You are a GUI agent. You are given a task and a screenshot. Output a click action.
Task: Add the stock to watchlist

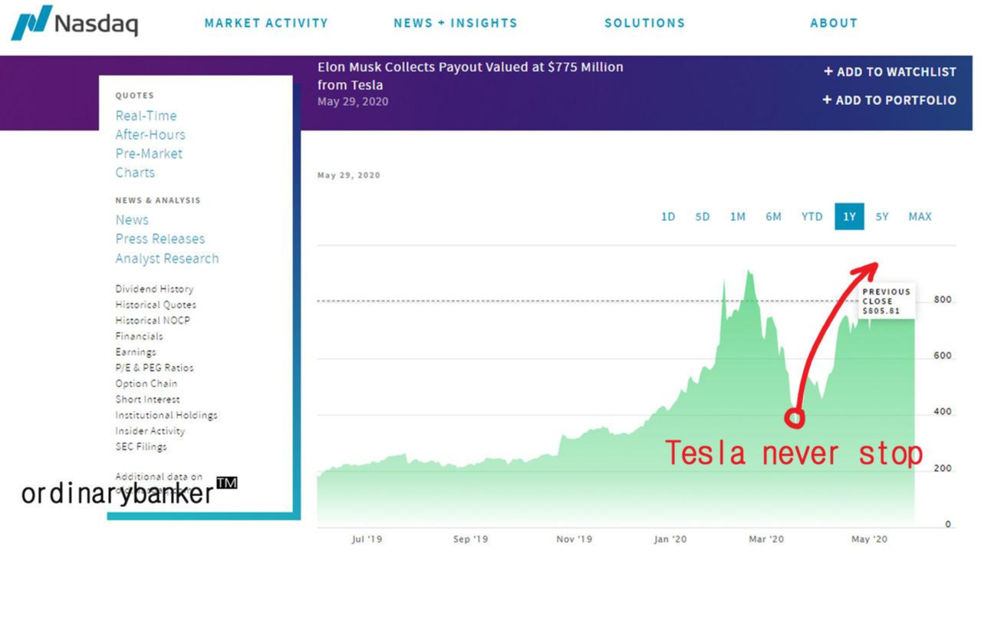890,71
